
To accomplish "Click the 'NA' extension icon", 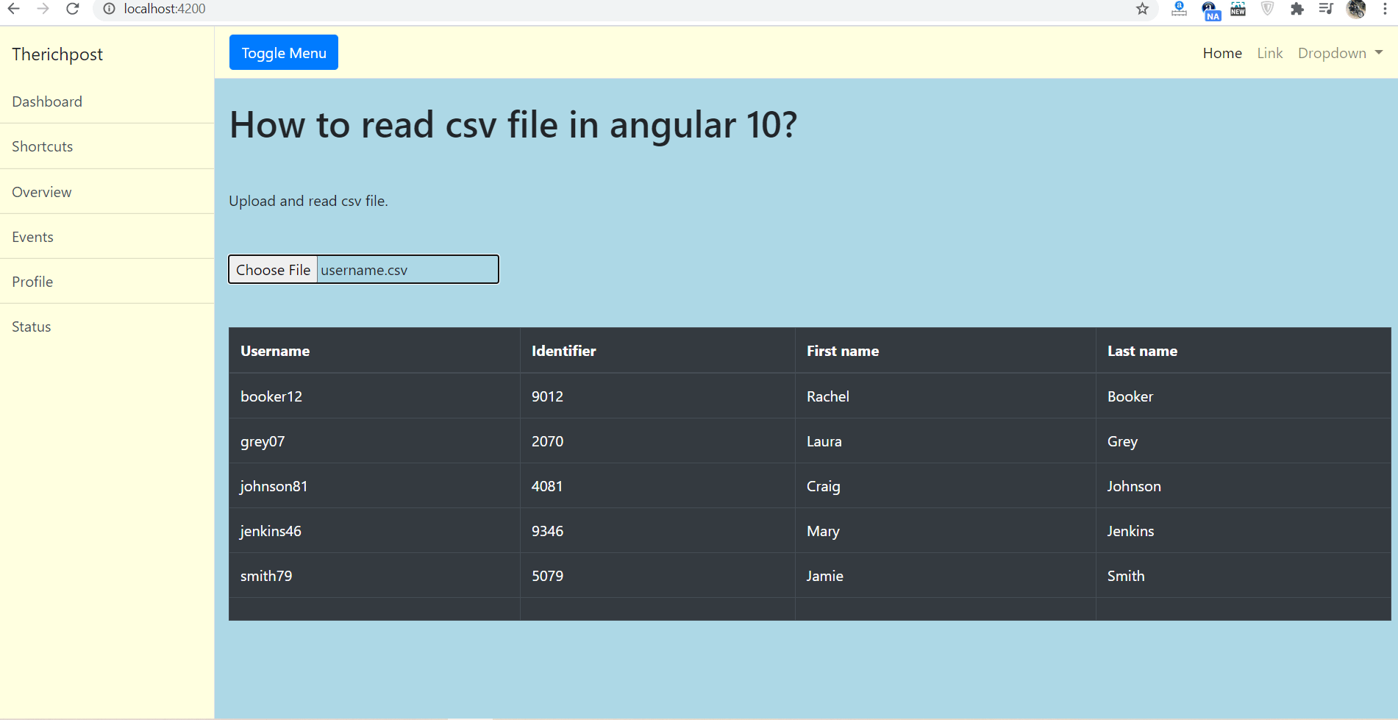I will pyautogui.click(x=1210, y=11).
